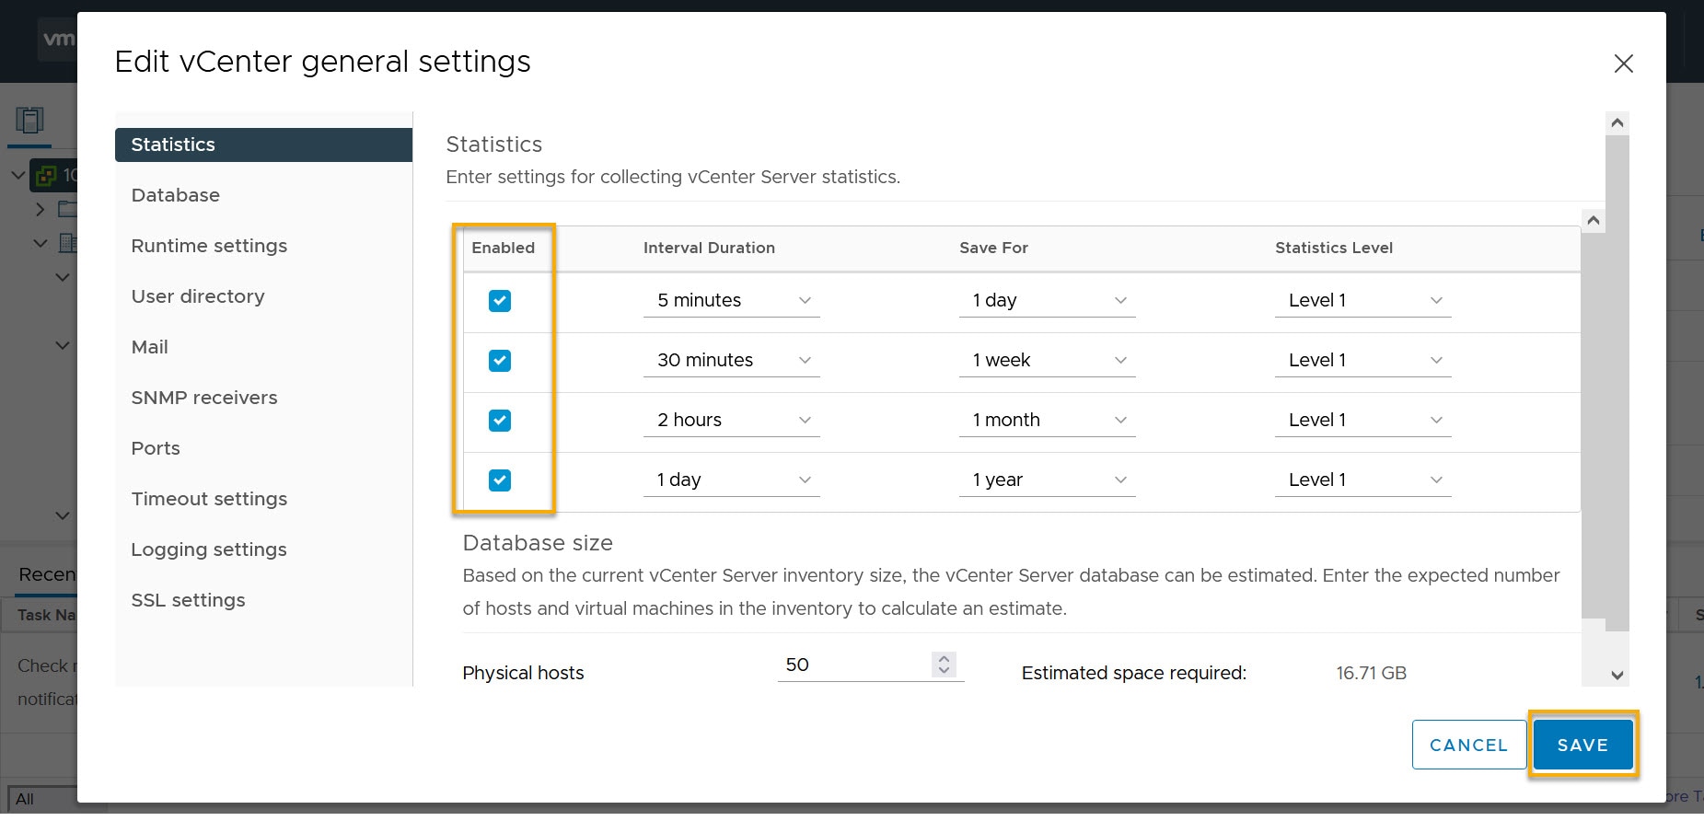Expand the folder node in background tree
Viewport: 1704px width, 821px height.
click(40, 209)
